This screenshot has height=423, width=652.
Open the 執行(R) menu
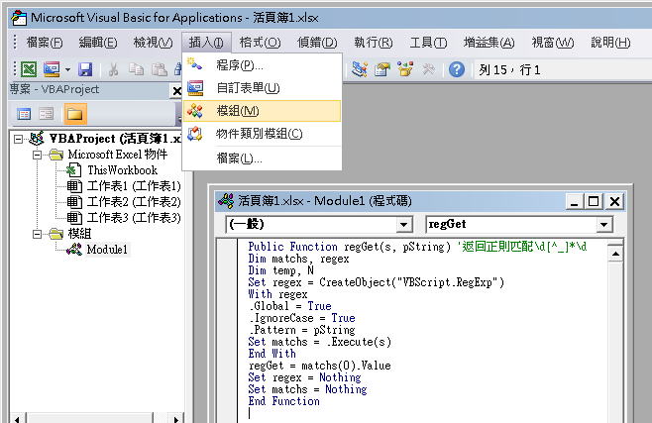374,43
